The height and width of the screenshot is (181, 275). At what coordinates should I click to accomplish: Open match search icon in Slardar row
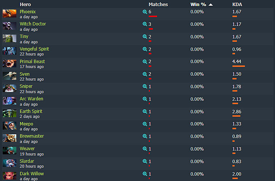point(145,161)
